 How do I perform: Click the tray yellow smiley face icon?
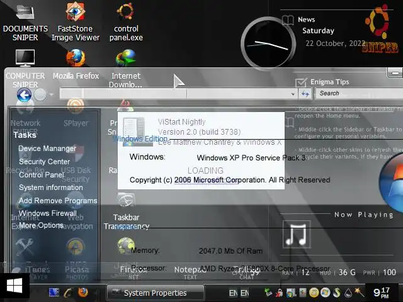[x=314, y=292]
